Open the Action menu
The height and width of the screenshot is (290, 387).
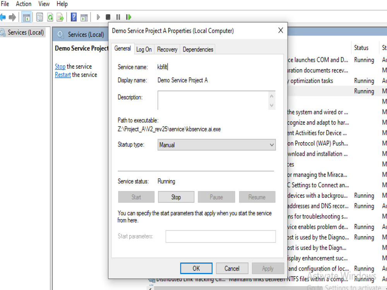[x=24, y=4]
